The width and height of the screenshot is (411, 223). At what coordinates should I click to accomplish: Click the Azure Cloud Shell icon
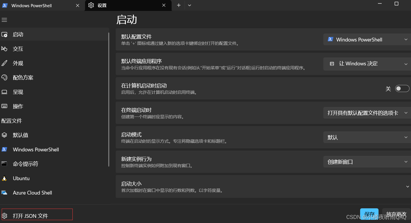pos(4,192)
